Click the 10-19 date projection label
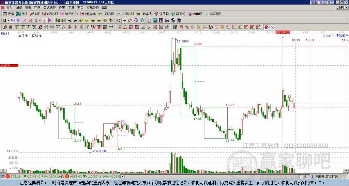 click(295, 40)
